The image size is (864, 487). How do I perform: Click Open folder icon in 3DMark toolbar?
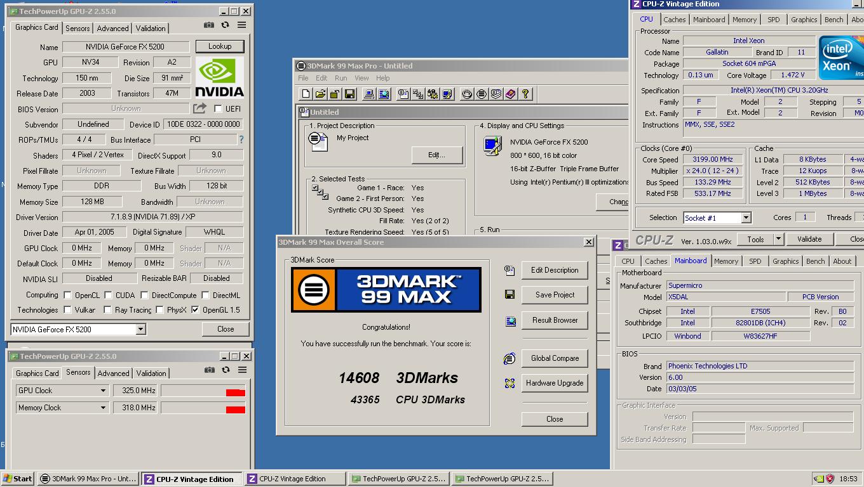(320, 94)
